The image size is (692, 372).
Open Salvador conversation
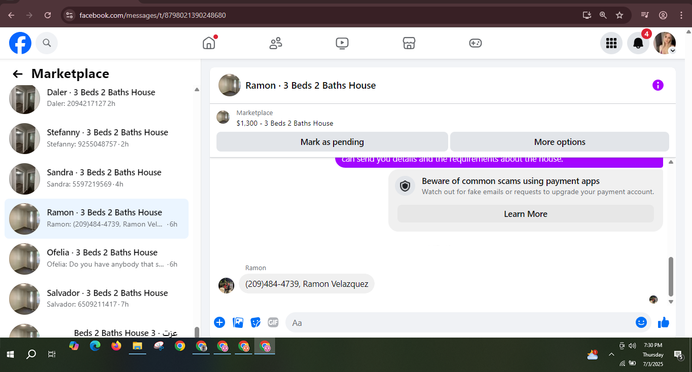point(96,299)
